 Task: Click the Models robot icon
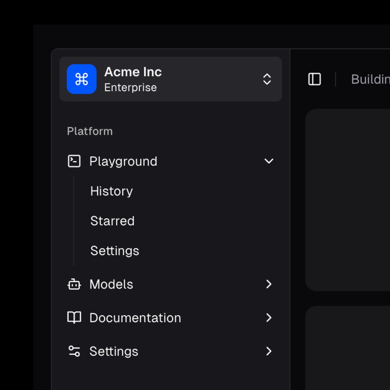tap(74, 284)
